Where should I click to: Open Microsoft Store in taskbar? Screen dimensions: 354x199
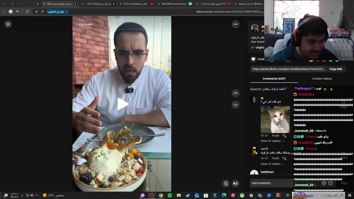[206, 195]
